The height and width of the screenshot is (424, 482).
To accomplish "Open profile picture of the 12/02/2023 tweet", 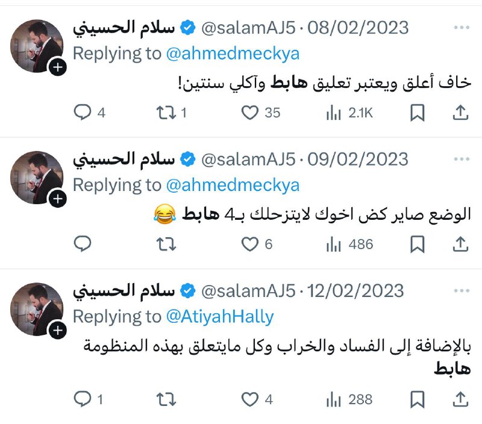I will point(37,309).
